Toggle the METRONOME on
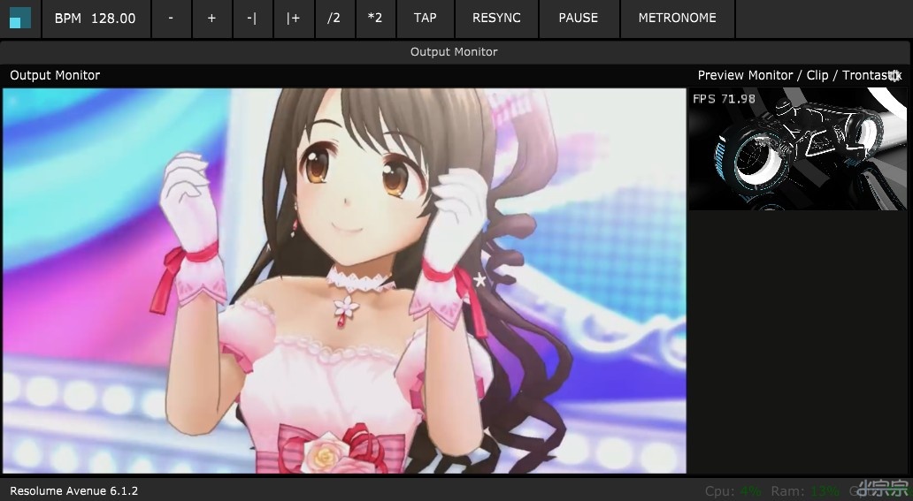The height and width of the screenshot is (501, 913). point(677,18)
